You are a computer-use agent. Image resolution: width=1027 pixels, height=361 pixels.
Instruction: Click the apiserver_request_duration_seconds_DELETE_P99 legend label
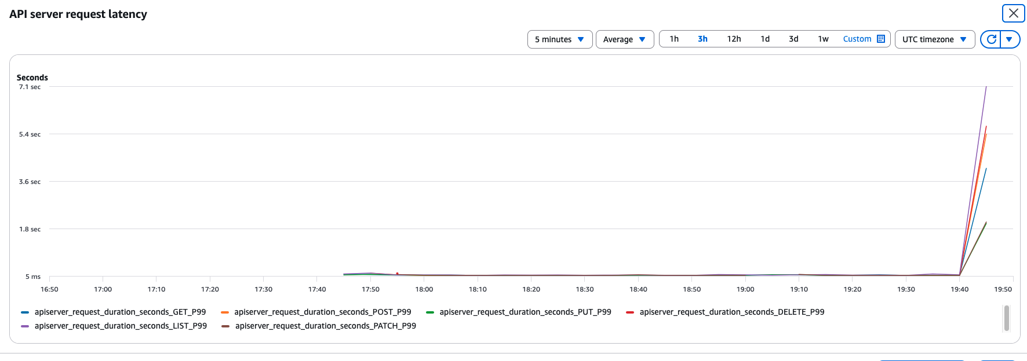click(732, 312)
